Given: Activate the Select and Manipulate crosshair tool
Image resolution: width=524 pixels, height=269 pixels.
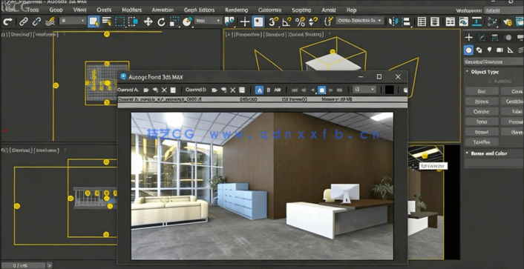Looking at the screenshot, I should [x=245, y=22].
